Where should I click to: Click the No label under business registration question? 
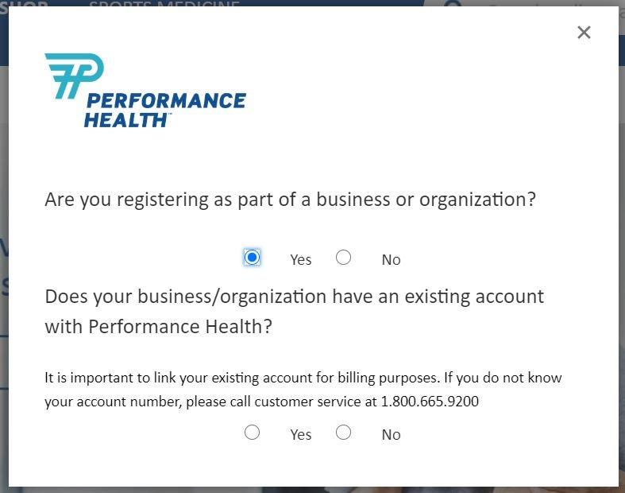tap(391, 260)
